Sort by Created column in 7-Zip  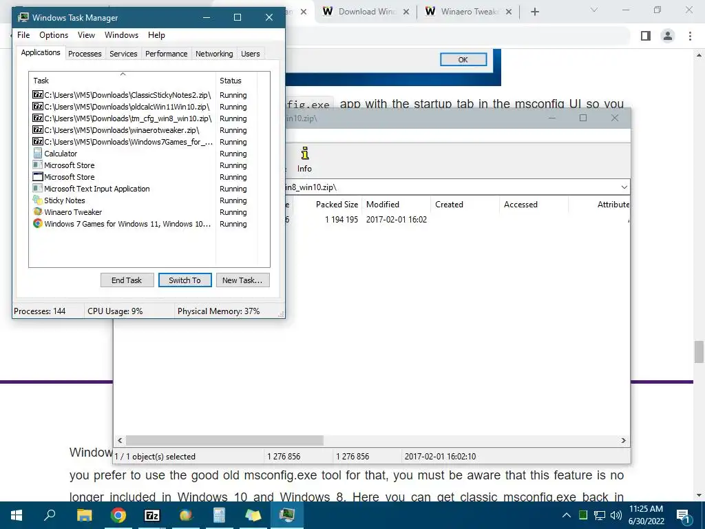[465, 204]
